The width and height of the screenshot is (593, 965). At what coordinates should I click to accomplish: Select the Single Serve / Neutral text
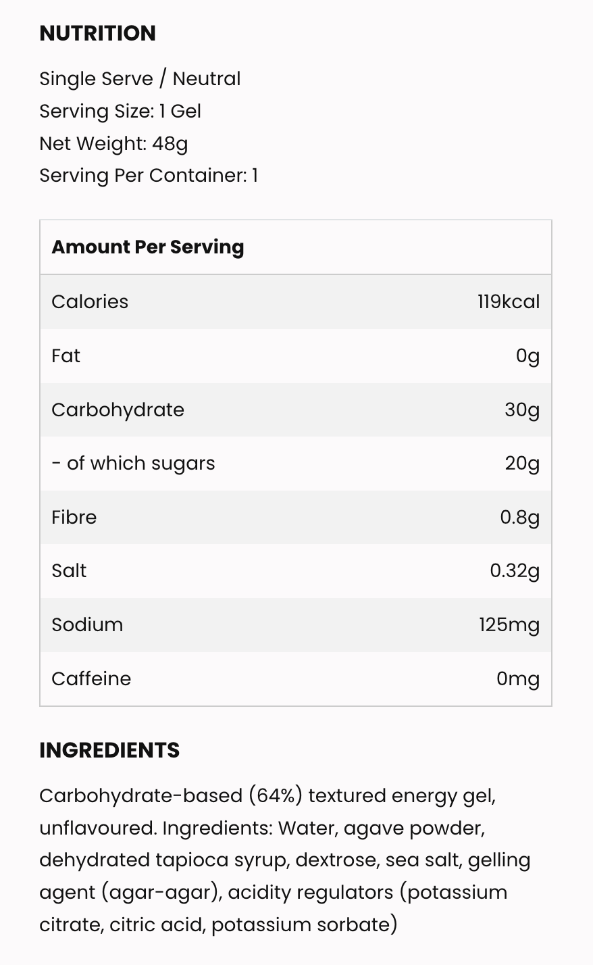[x=140, y=79]
